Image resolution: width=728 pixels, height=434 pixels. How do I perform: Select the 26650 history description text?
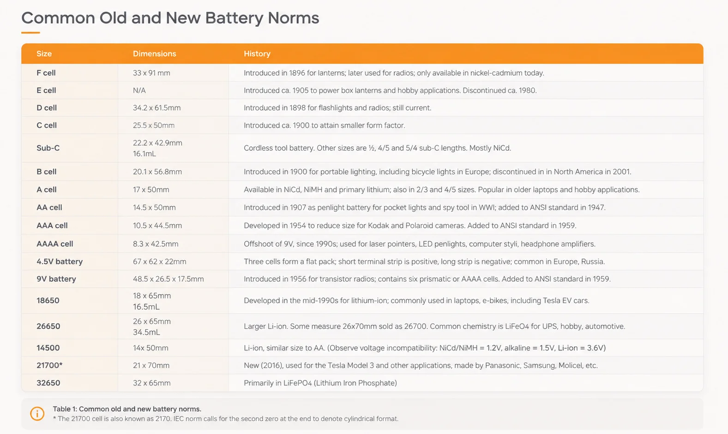tap(434, 327)
